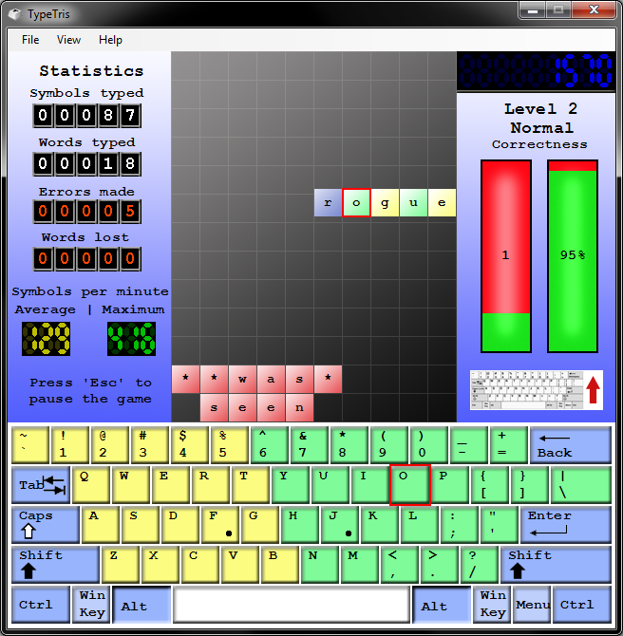623x636 pixels.
Task: Click the J key with home dot
Action: point(340,525)
